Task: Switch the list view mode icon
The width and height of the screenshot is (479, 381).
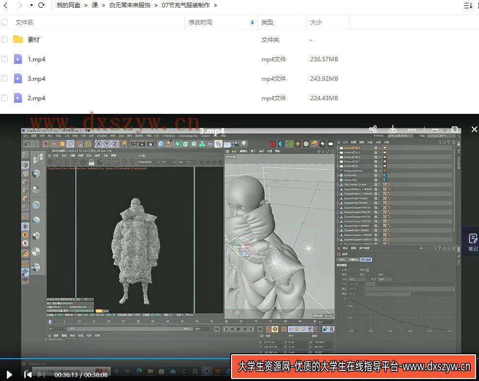Action: 468,5
